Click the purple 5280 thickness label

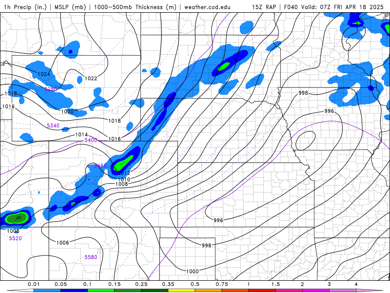pyautogui.click(x=51, y=89)
